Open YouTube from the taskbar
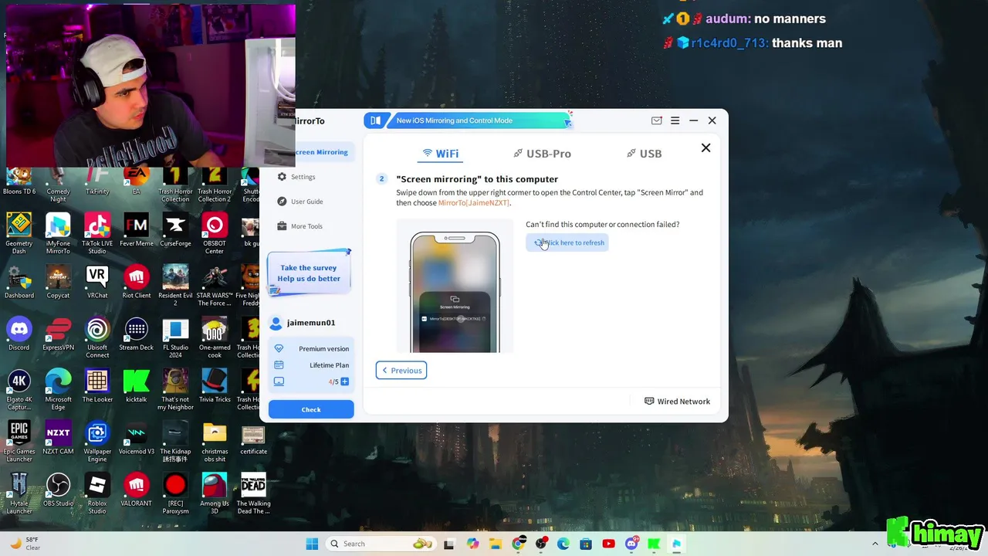Image resolution: width=988 pixels, height=556 pixels. pyautogui.click(x=608, y=544)
